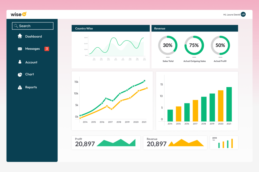
Task: Open the Revenue 20,897 summary card
Action: click(175, 143)
